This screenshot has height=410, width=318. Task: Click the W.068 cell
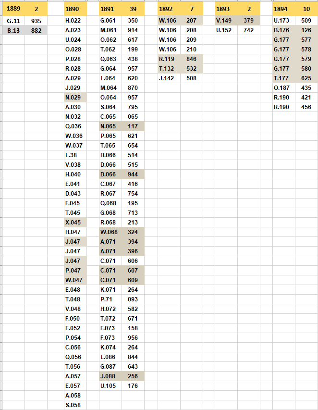(110, 232)
